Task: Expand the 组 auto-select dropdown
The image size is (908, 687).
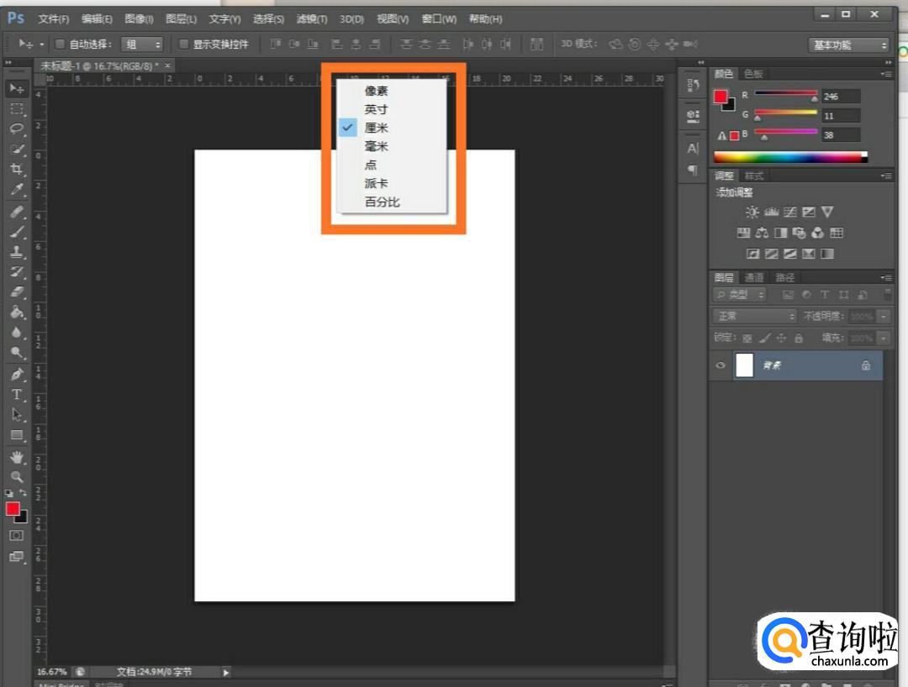Action: click(x=143, y=44)
